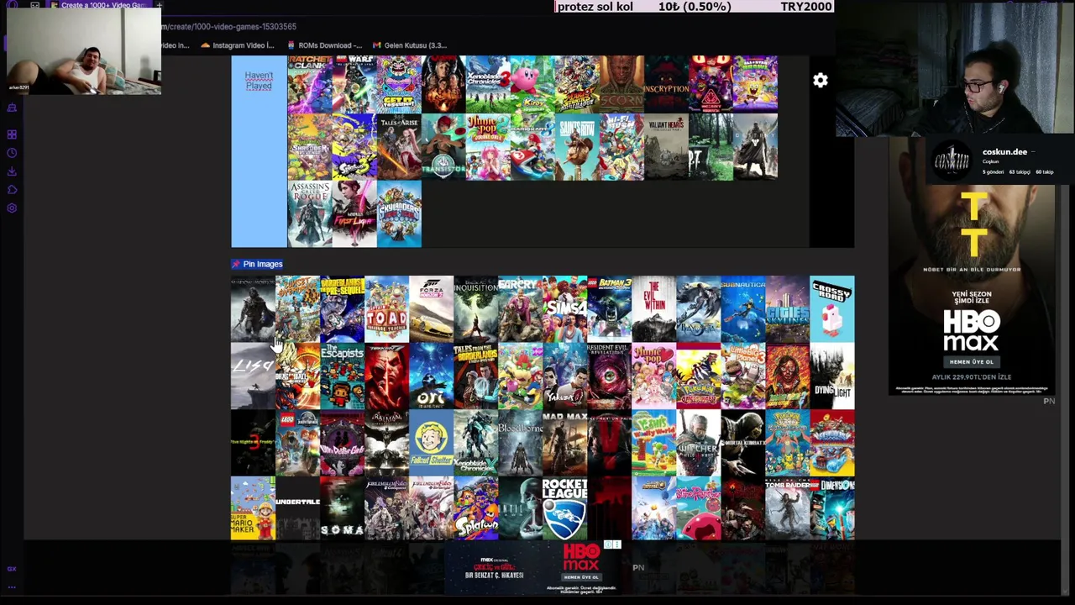Pick Undertale cover
This screenshot has height=605, width=1075.
click(297, 508)
